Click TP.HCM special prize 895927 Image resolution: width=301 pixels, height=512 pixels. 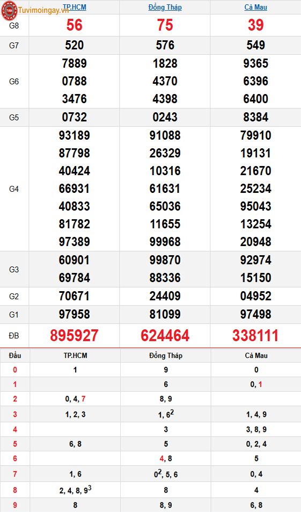pos(74,336)
